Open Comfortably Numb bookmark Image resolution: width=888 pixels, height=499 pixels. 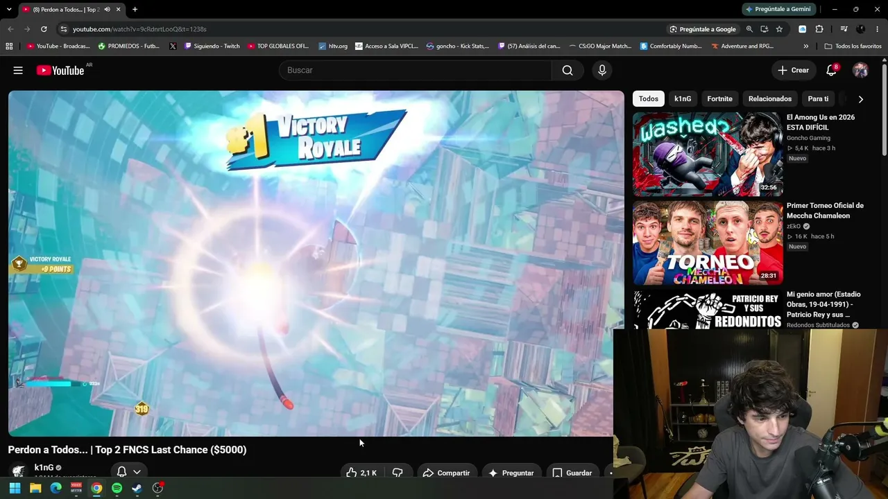671,46
